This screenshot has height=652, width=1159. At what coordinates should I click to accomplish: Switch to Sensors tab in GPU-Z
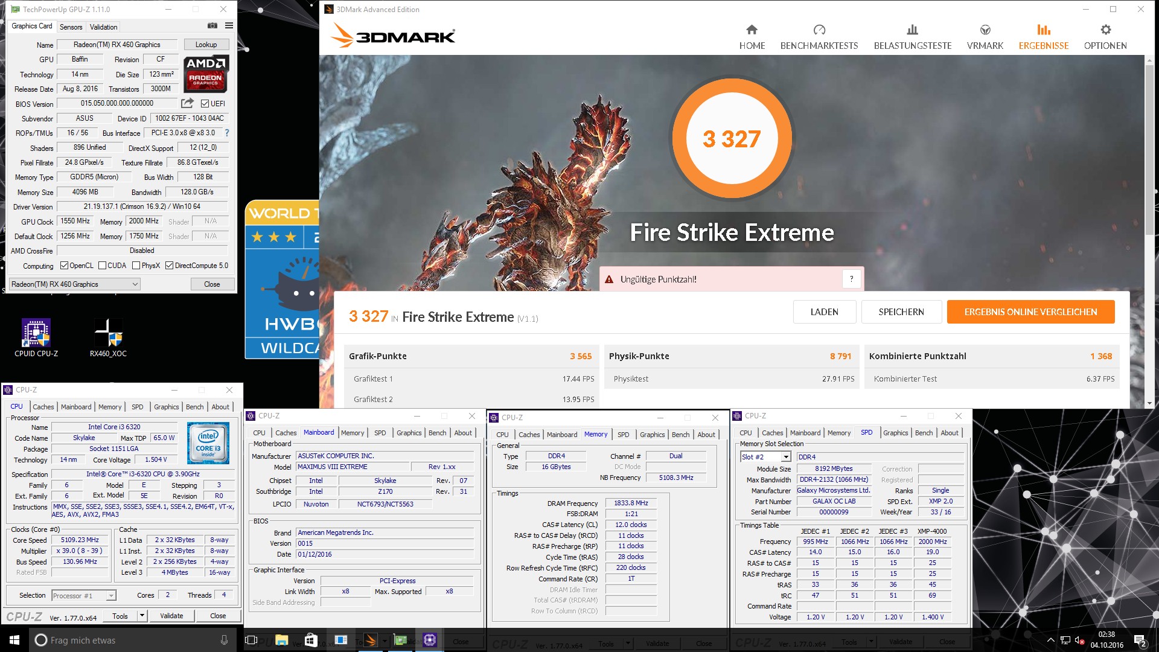tap(71, 27)
